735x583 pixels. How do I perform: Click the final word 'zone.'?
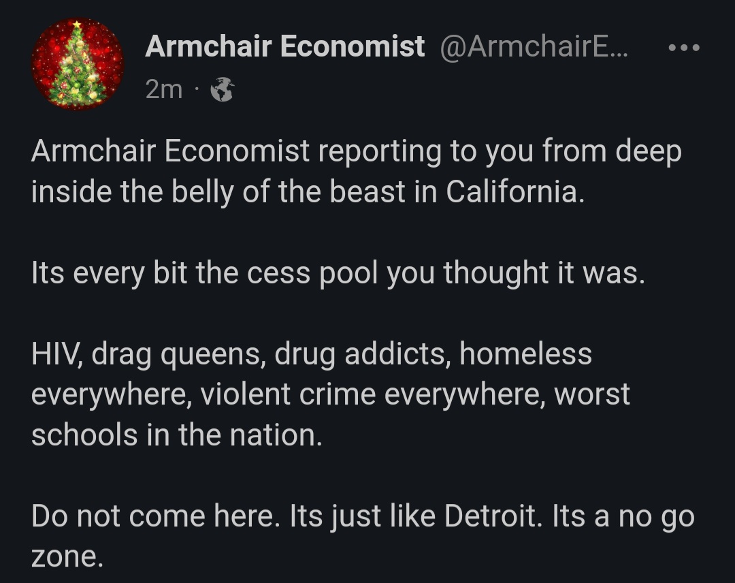click(67, 556)
